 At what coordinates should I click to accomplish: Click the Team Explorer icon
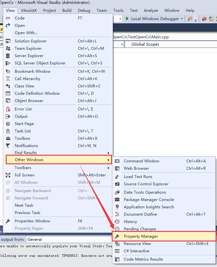8,48
